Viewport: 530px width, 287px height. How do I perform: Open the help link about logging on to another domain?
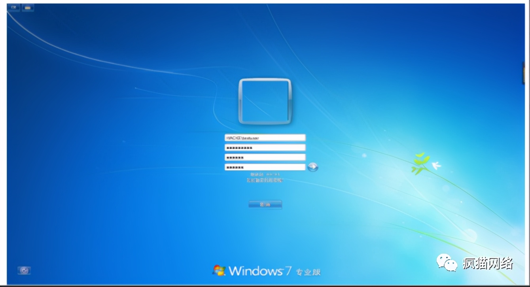pyautogui.click(x=265, y=180)
